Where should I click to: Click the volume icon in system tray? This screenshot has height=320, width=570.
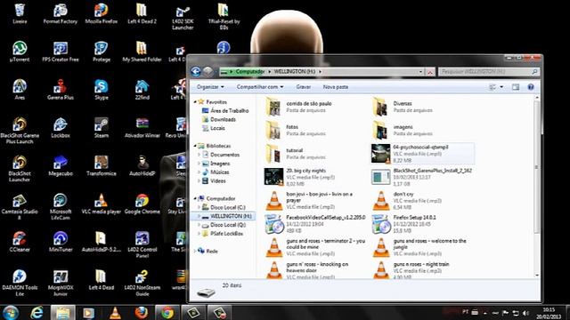pyautogui.click(x=525, y=313)
